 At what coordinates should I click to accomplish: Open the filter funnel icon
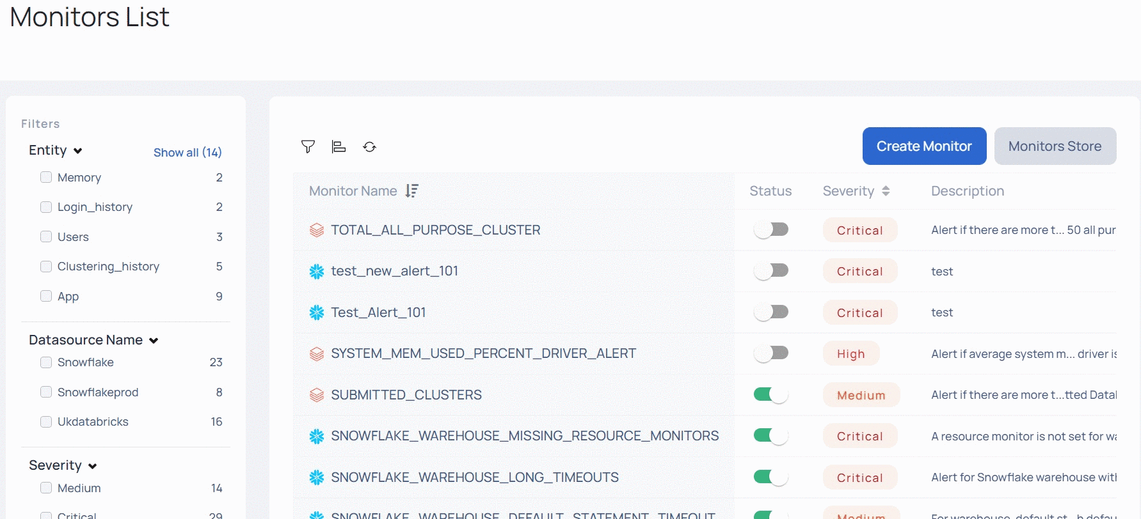308,147
